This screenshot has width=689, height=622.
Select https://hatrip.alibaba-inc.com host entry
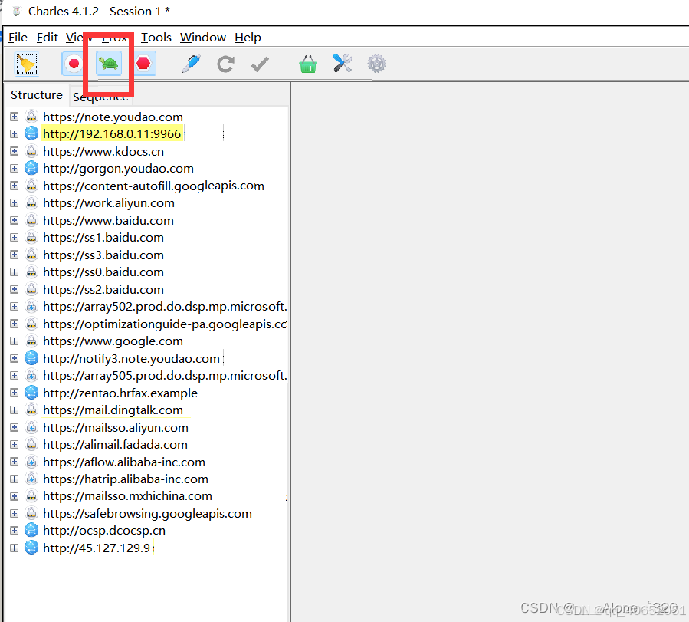[126, 479]
